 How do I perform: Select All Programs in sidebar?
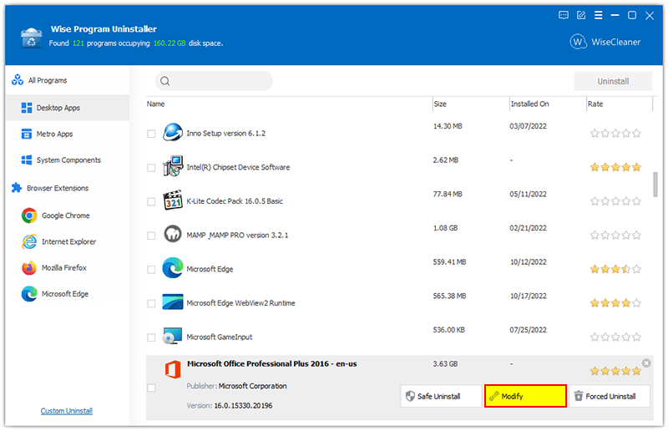coord(48,80)
